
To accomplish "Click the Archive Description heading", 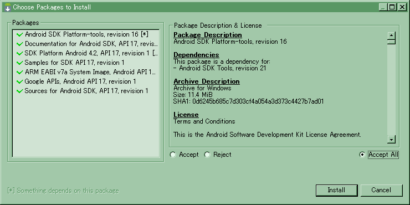I will (207, 81).
